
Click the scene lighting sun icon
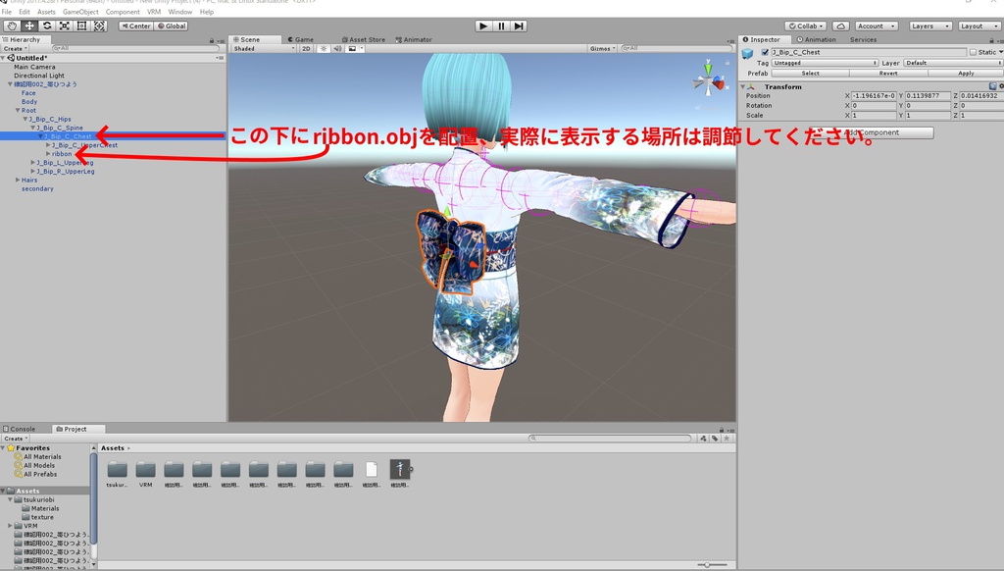pyautogui.click(x=325, y=48)
